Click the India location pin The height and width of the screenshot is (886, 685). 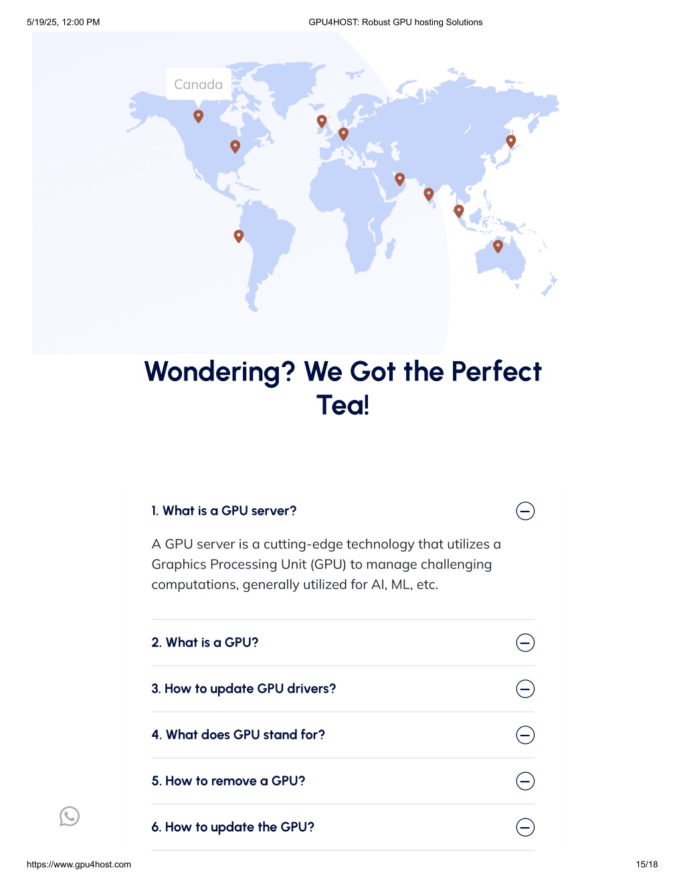(x=429, y=195)
